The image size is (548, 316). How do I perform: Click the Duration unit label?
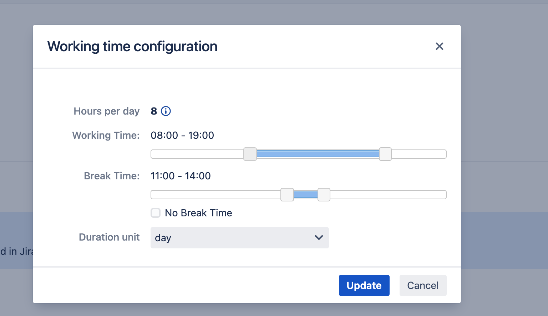pos(109,237)
